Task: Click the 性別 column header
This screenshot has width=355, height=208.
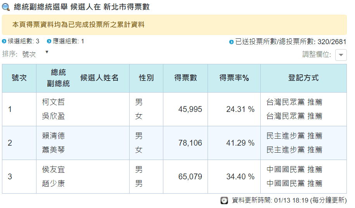Action: click(146, 78)
